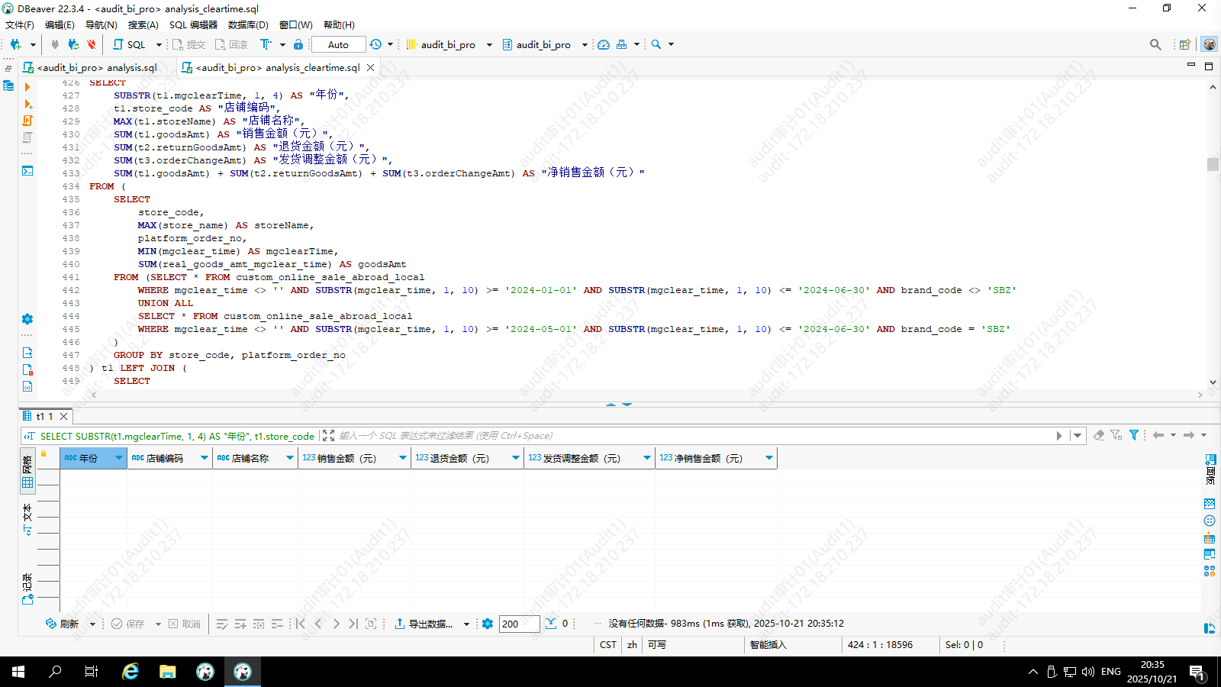1221x687 pixels.
Task: Click the 刷新 refresh button
Action: (63, 624)
